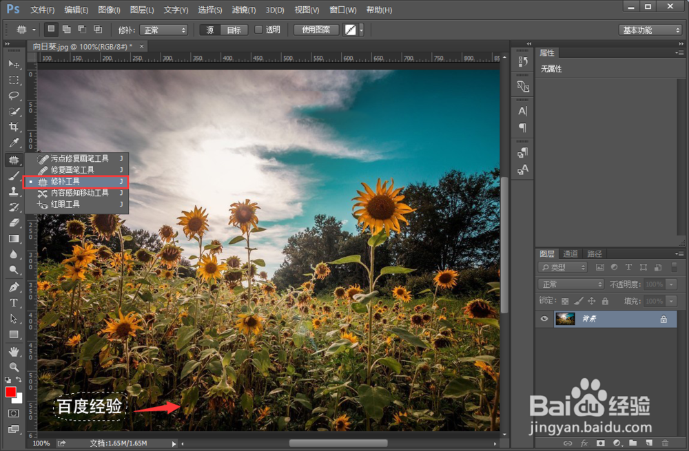
Task: Toggle lock transparent pixels
Action: click(565, 302)
